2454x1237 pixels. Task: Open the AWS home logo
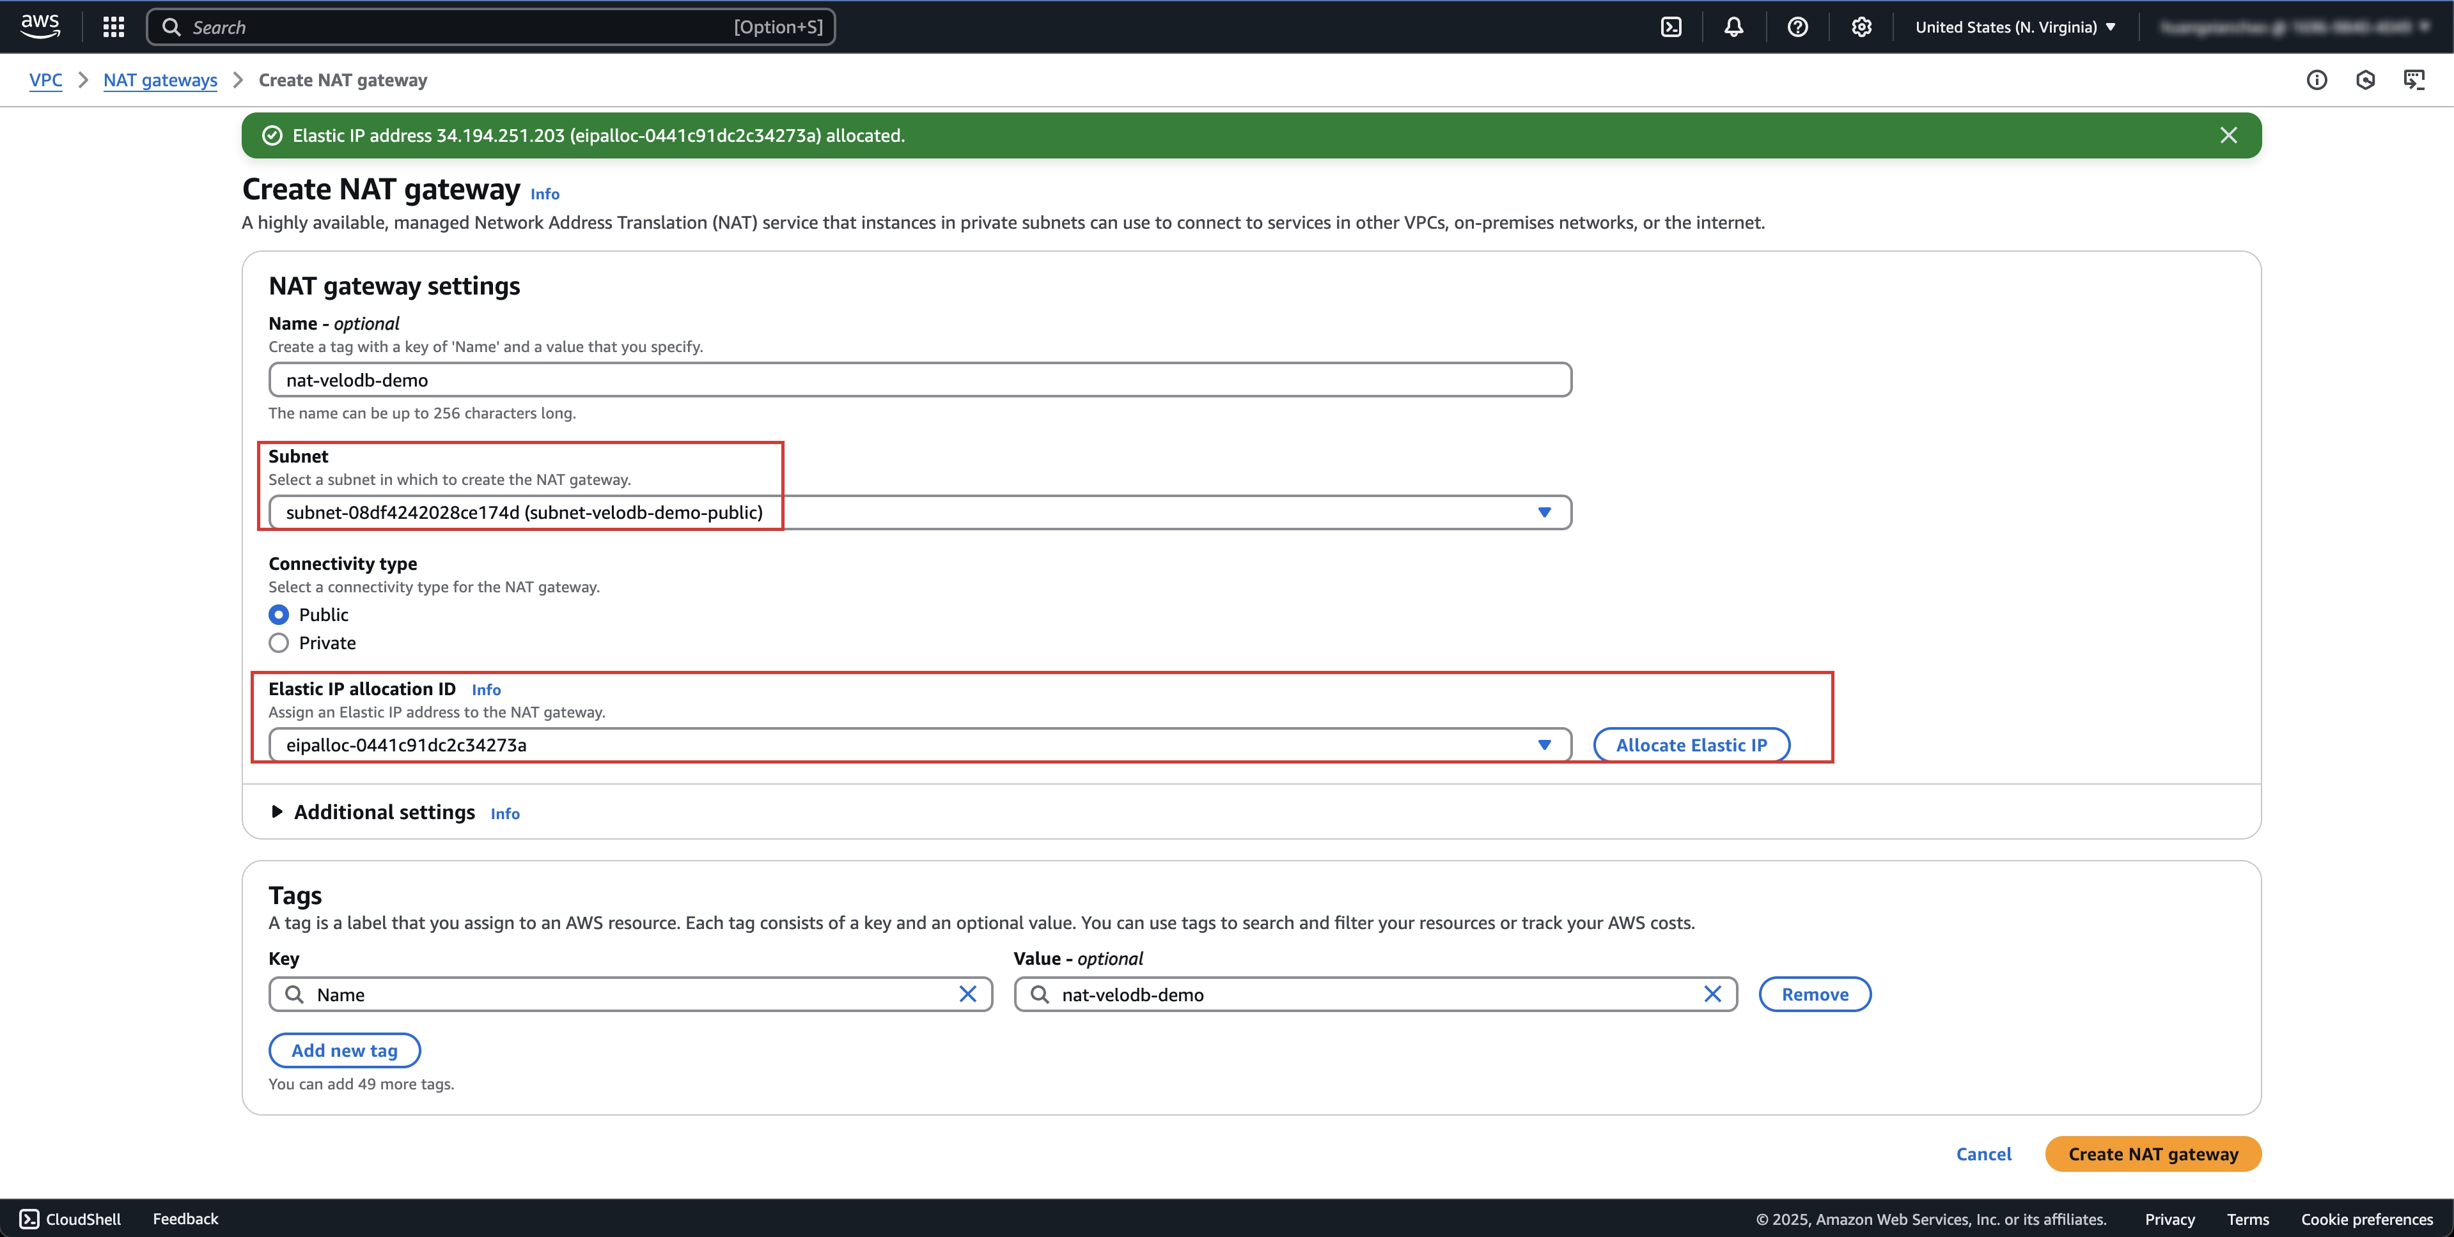pos(40,27)
